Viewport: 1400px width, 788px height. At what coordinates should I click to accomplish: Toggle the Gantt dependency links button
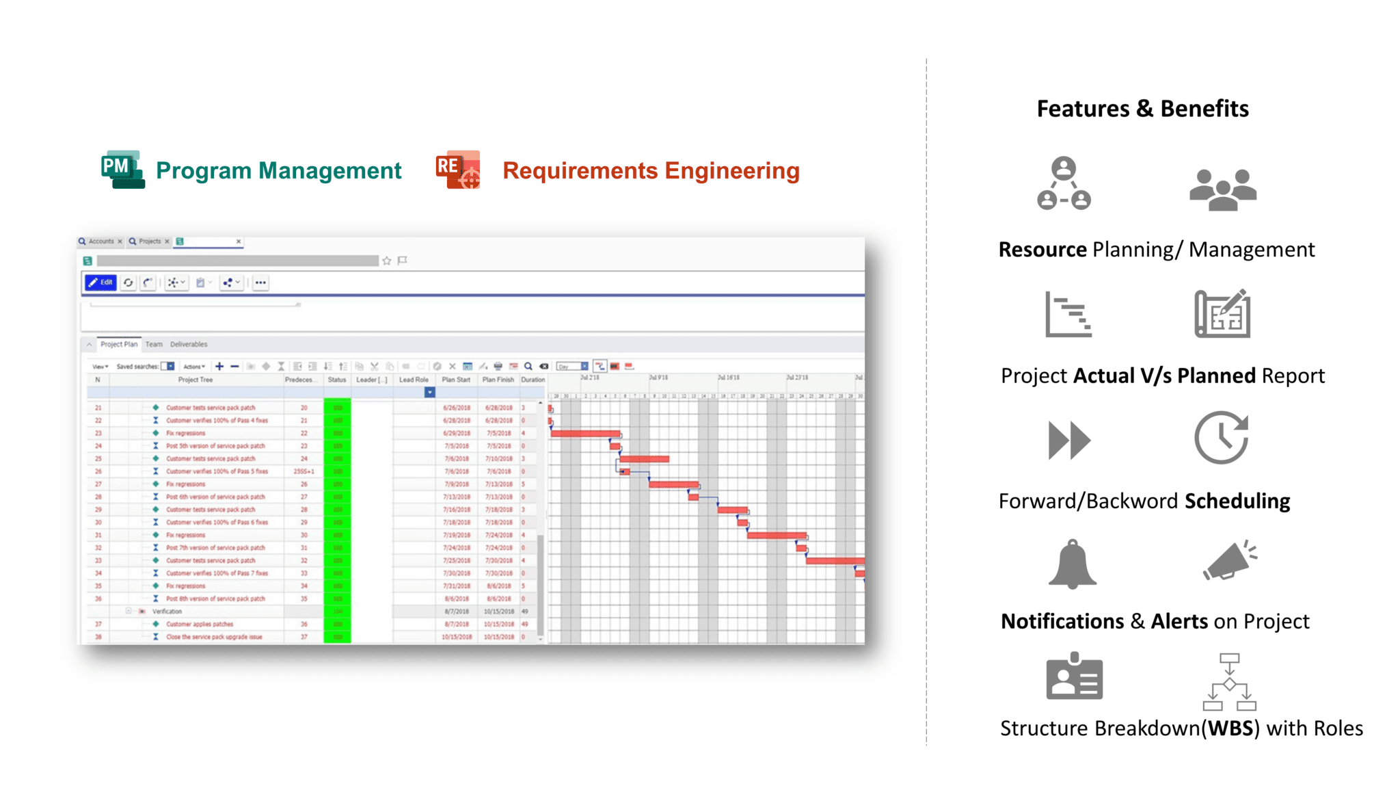click(600, 367)
